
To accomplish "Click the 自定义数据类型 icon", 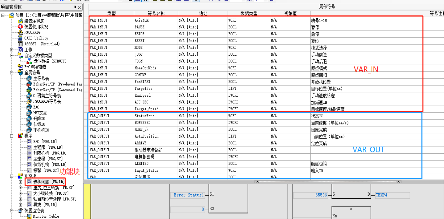I will [x=20, y=55].
